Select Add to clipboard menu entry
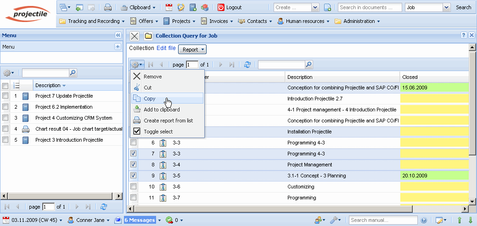This screenshot has height=226, width=477. coord(161,110)
